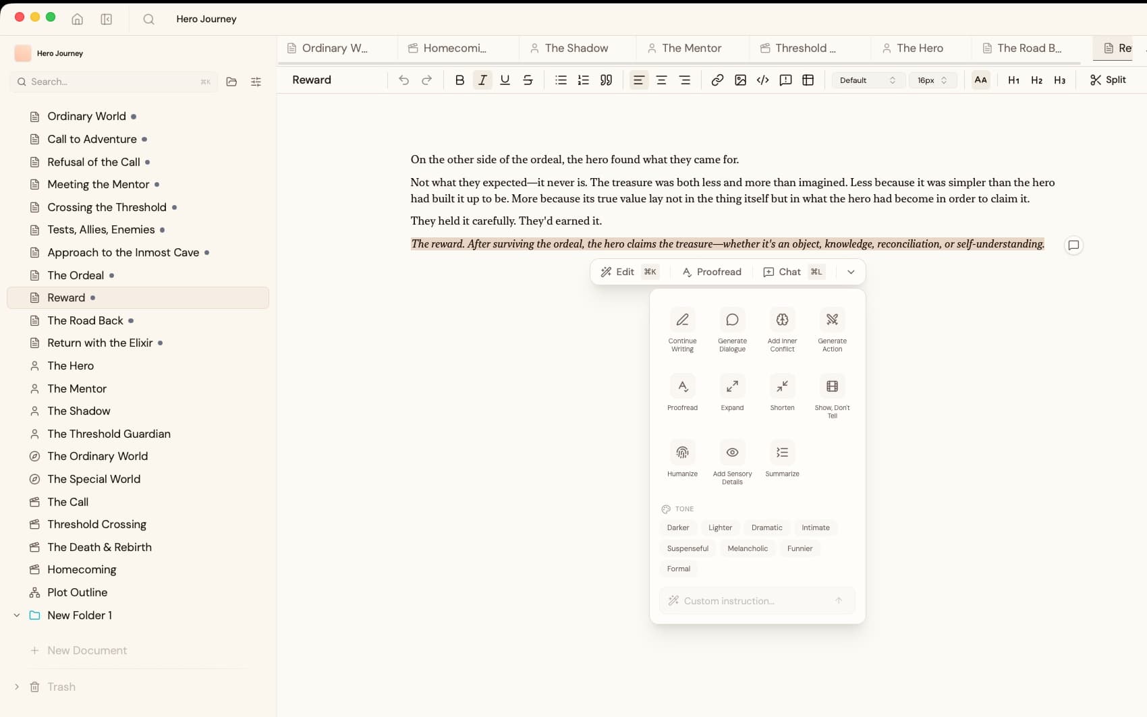Toggle italic formatting

482,80
